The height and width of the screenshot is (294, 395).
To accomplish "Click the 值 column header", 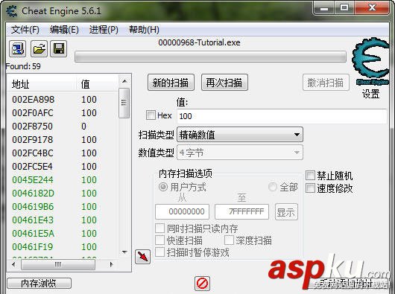I will pyautogui.click(x=97, y=84).
